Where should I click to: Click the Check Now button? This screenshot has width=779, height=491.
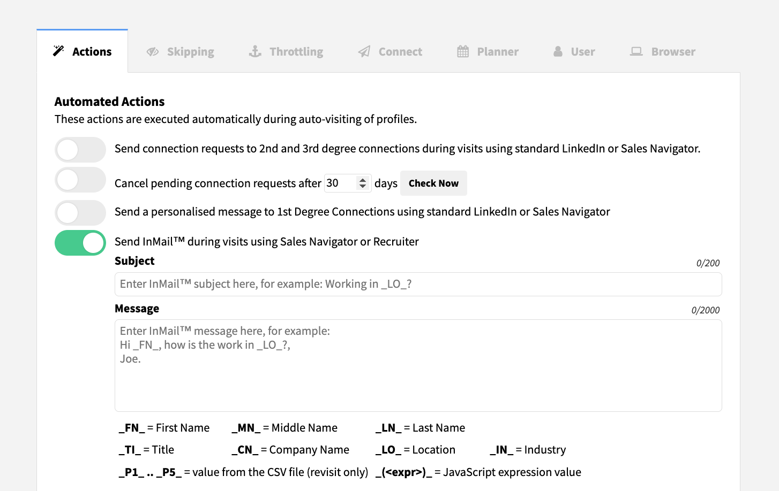(433, 183)
